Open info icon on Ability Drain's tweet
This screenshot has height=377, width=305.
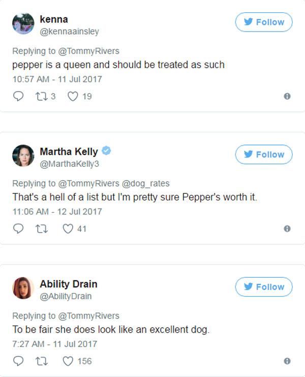click(287, 361)
